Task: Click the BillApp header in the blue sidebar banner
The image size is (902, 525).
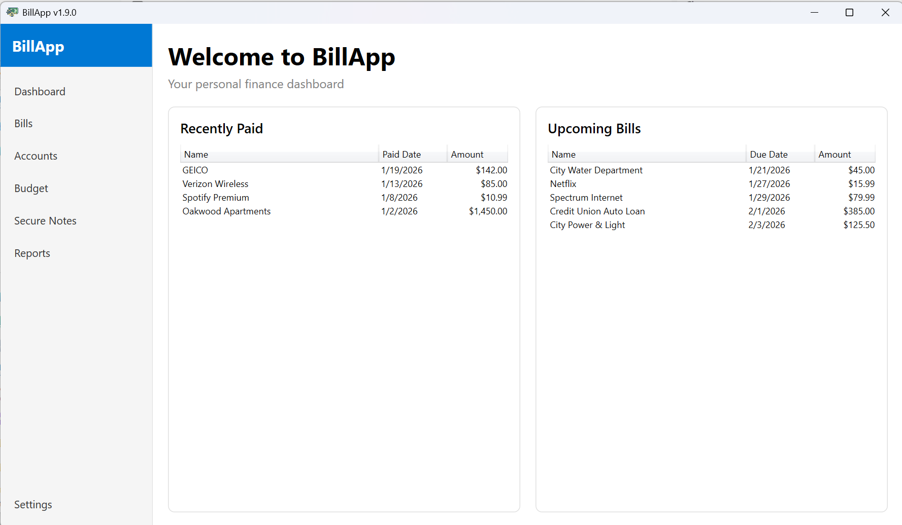Action: tap(38, 46)
